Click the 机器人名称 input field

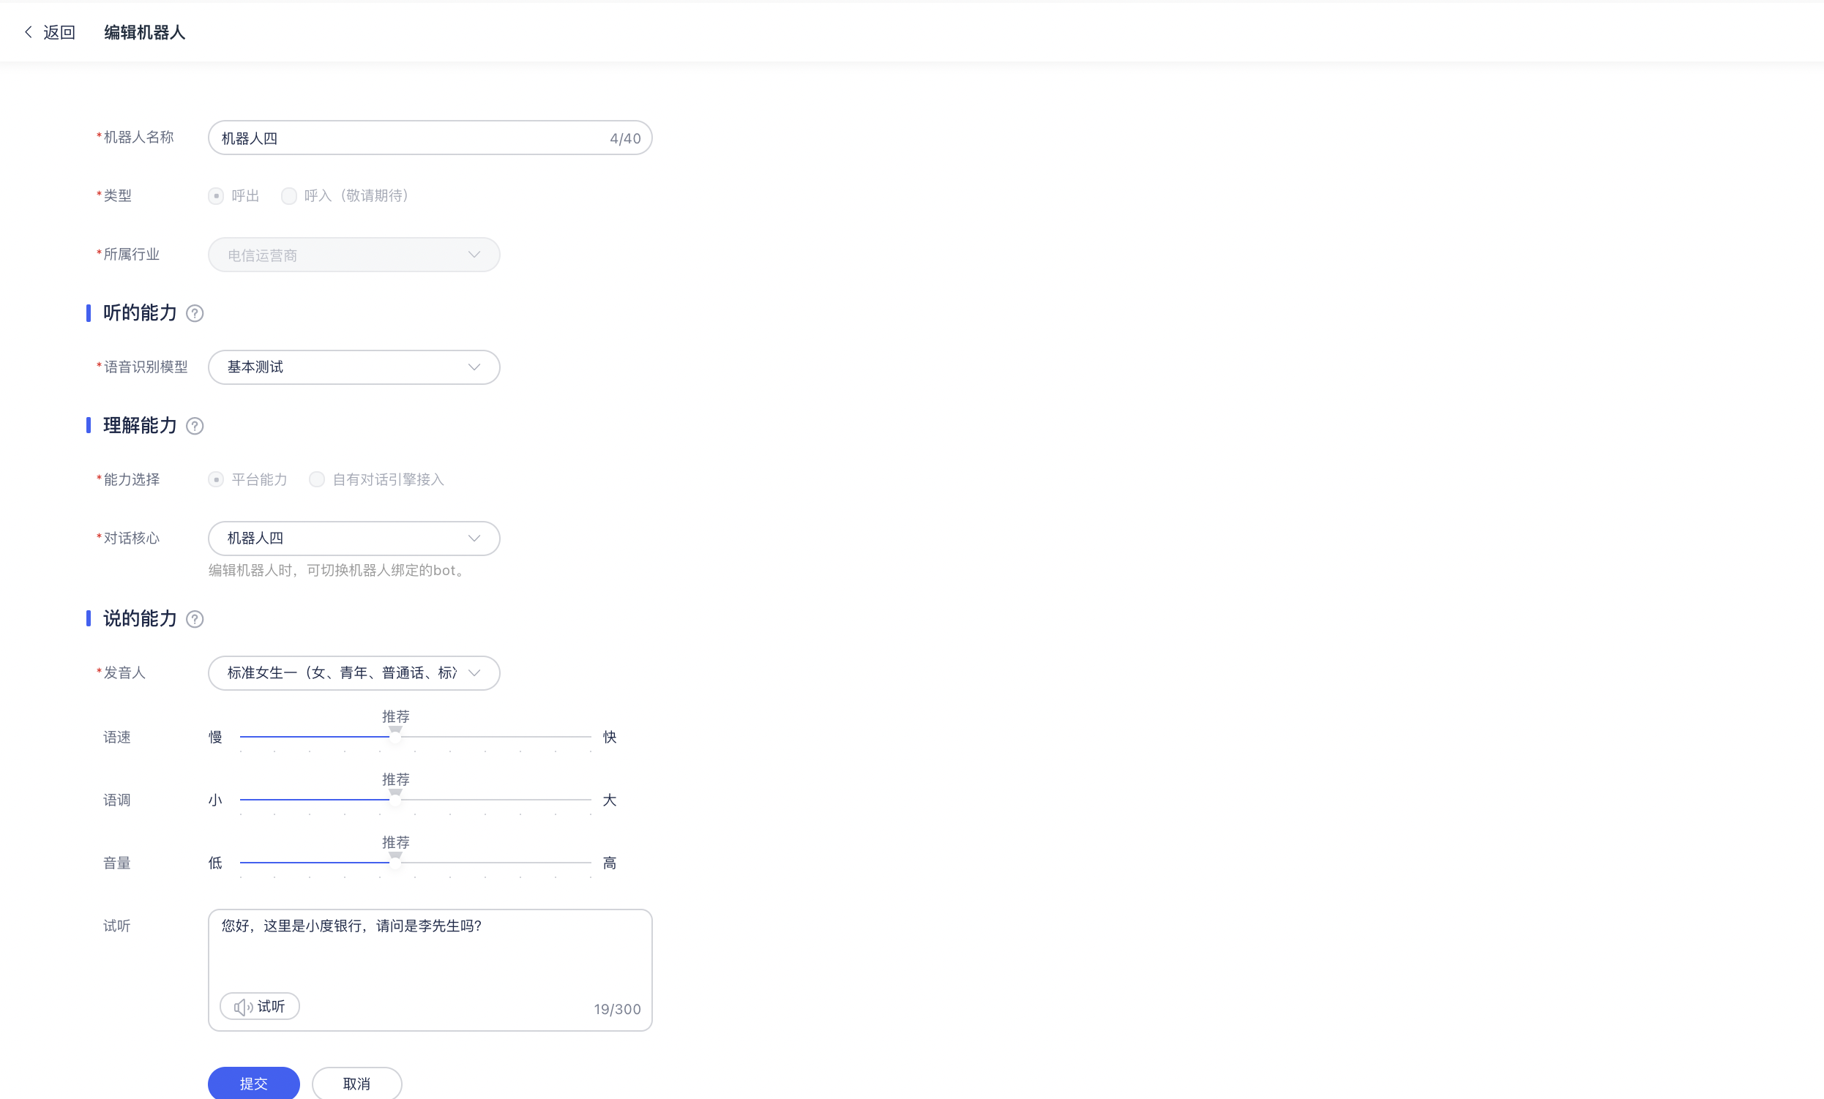click(x=430, y=138)
